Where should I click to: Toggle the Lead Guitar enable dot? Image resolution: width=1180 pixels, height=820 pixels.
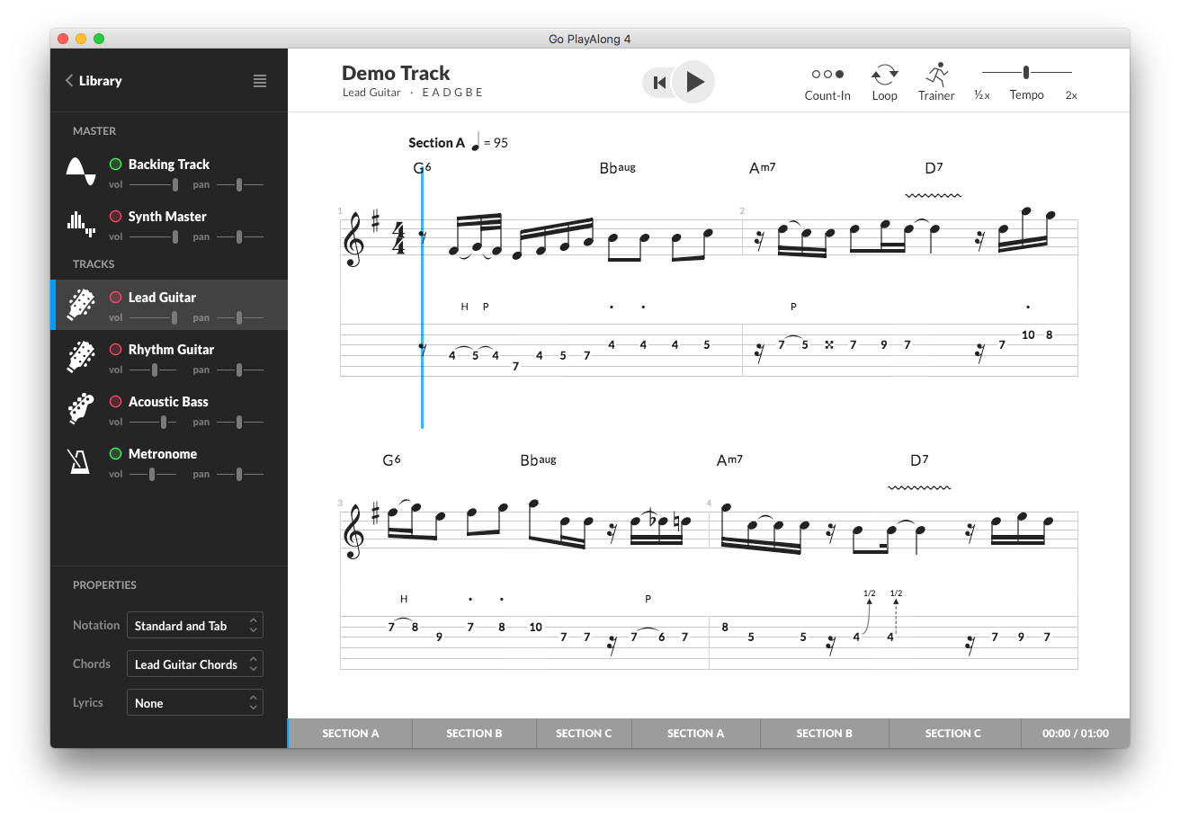pyautogui.click(x=115, y=298)
